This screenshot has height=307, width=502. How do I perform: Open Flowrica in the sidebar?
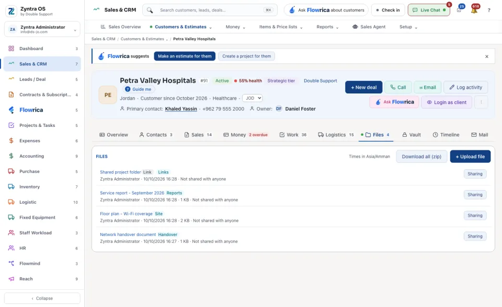pyautogui.click(x=42, y=110)
